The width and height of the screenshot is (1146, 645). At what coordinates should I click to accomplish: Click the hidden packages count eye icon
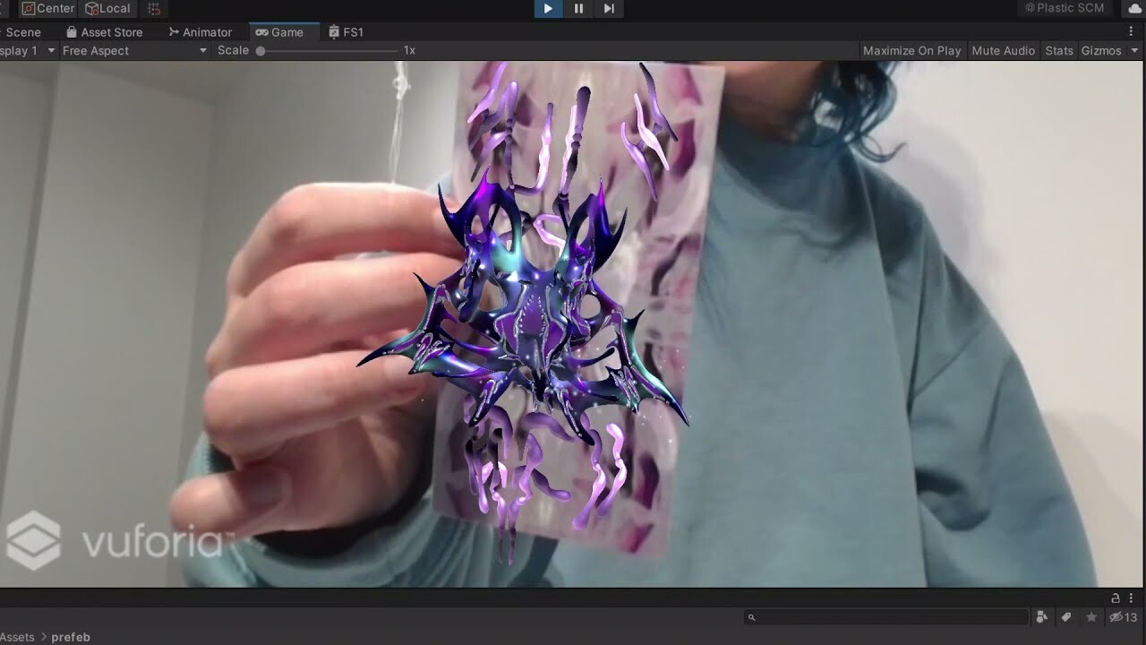point(1116,616)
